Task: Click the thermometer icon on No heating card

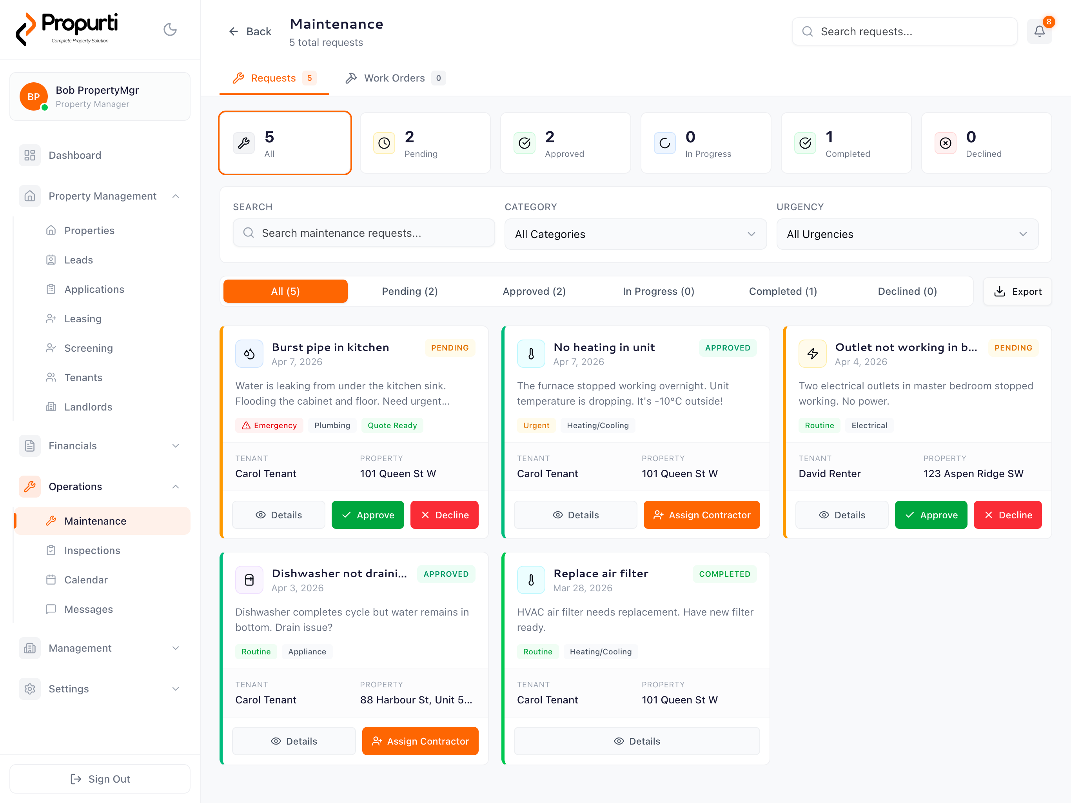Action: [x=531, y=354]
